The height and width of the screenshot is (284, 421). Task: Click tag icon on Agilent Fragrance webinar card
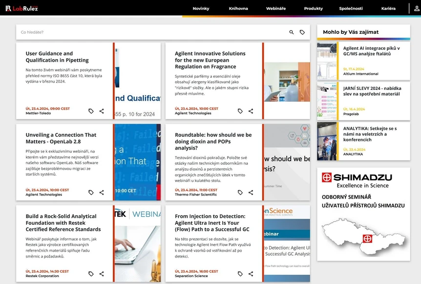click(x=240, y=111)
